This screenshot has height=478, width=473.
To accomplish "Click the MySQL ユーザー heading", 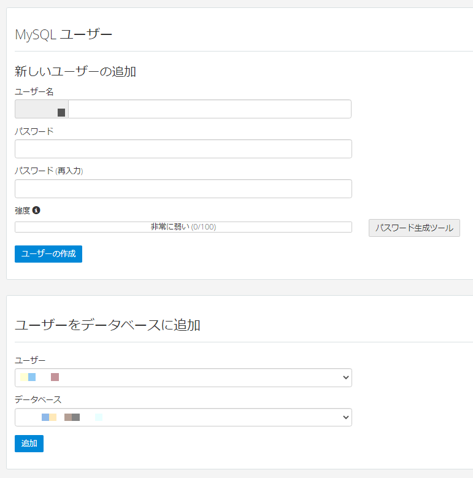I will (x=63, y=34).
